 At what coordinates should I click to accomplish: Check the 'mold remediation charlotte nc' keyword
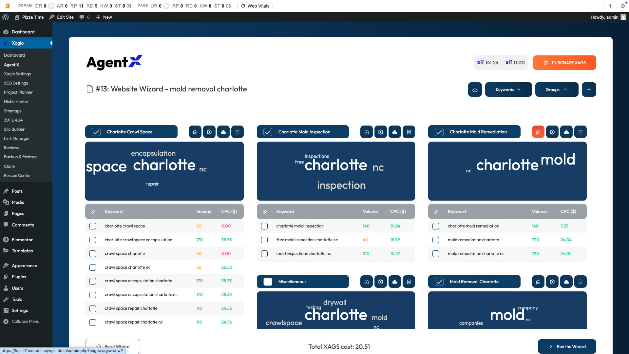[x=436, y=254]
